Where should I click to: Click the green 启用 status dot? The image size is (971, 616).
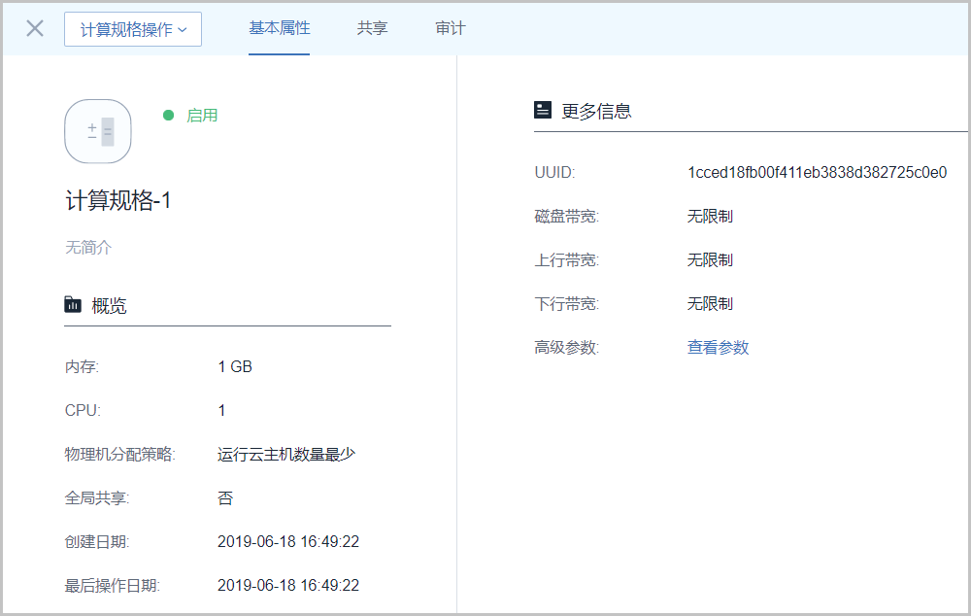coord(168,115)
